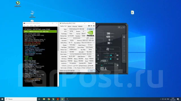This screenshot has height=101, width=181.
Task: Click the Temp Limit value box
Action: pyautogui.click(x=117, y=59)
